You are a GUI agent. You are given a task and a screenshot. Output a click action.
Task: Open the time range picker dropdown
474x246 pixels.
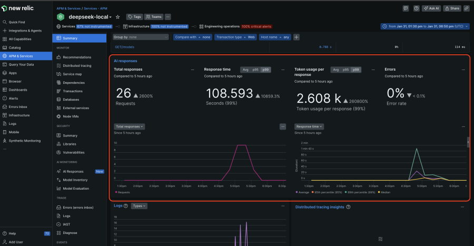tap(424, 26)
